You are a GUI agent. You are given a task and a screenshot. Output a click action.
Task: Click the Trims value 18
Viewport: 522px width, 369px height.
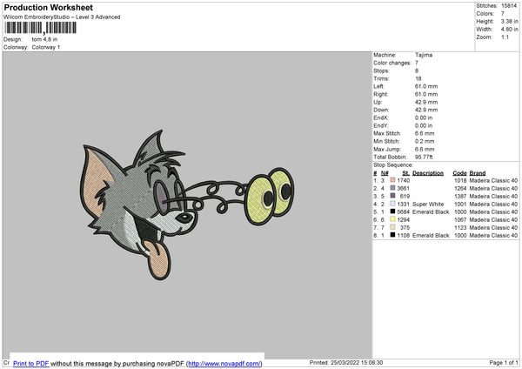point(418,78)
